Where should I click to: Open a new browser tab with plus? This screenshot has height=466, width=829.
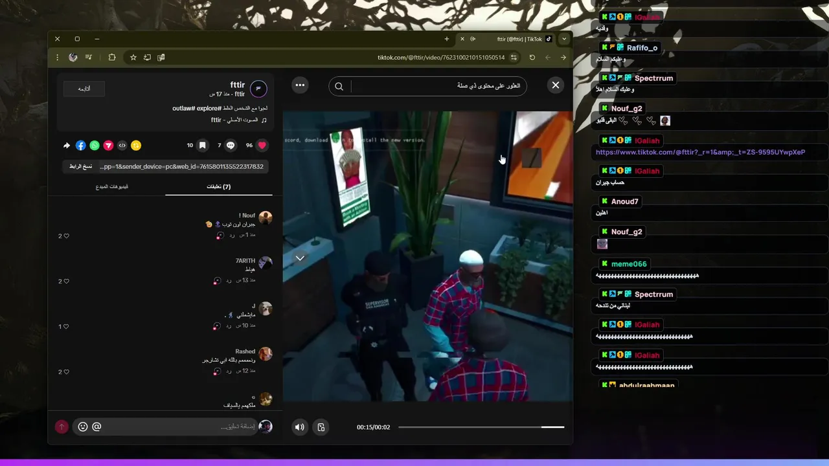(x=446, y=39)
